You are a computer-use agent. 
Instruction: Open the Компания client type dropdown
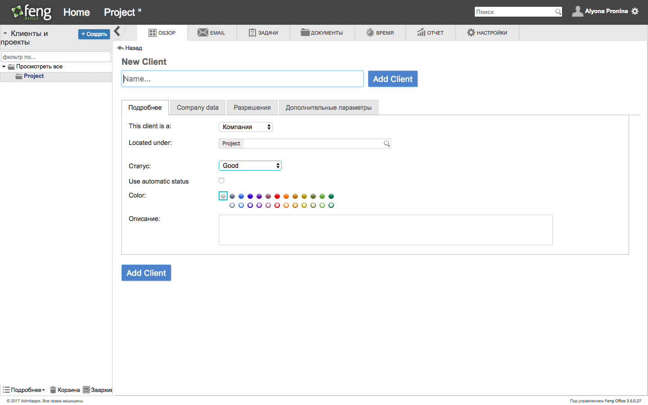tap(246, 127)
